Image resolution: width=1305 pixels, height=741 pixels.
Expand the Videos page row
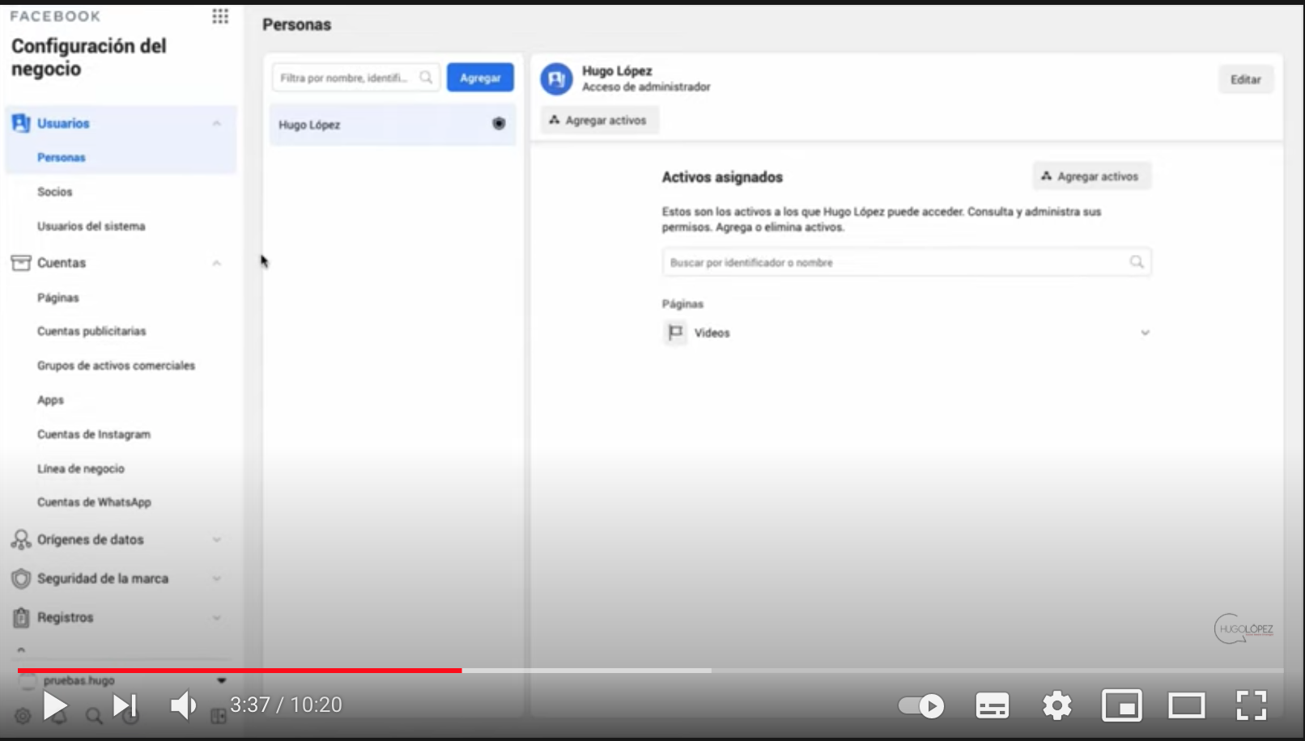1145,333
